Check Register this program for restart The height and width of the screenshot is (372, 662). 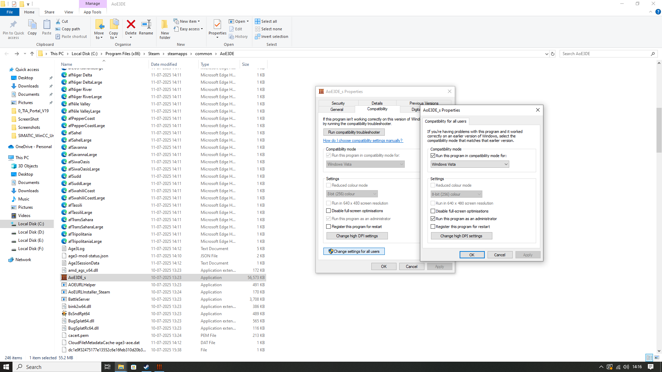pos(433,227)
